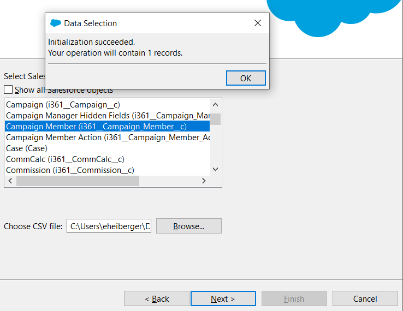Go to previous step with Back
403x311 pixels.
157,298
